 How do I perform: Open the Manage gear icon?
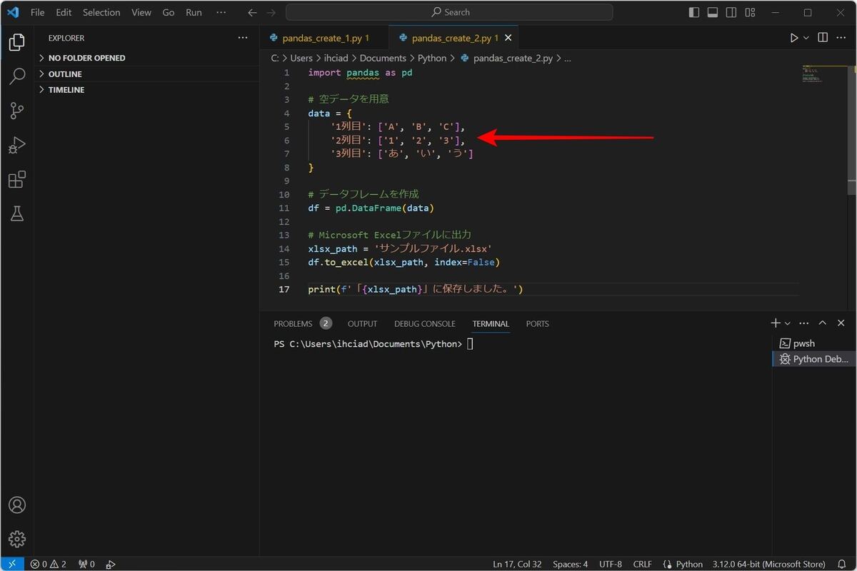[17, 539]
